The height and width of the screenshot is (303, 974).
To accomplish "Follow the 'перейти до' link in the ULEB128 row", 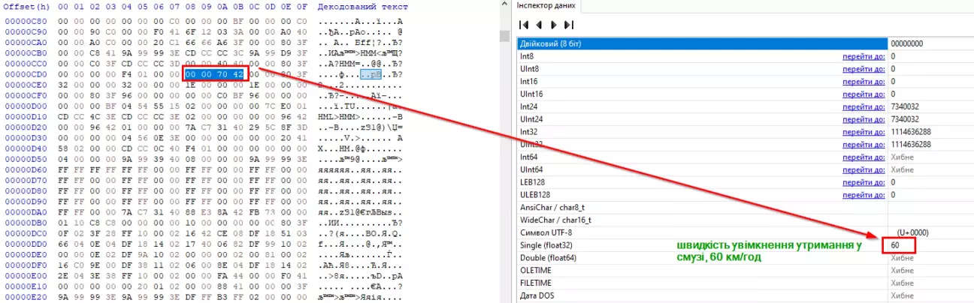I will point(862,195).
